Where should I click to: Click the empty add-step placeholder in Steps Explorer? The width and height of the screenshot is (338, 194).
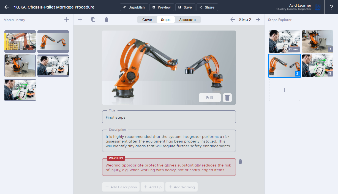point(285,90)
